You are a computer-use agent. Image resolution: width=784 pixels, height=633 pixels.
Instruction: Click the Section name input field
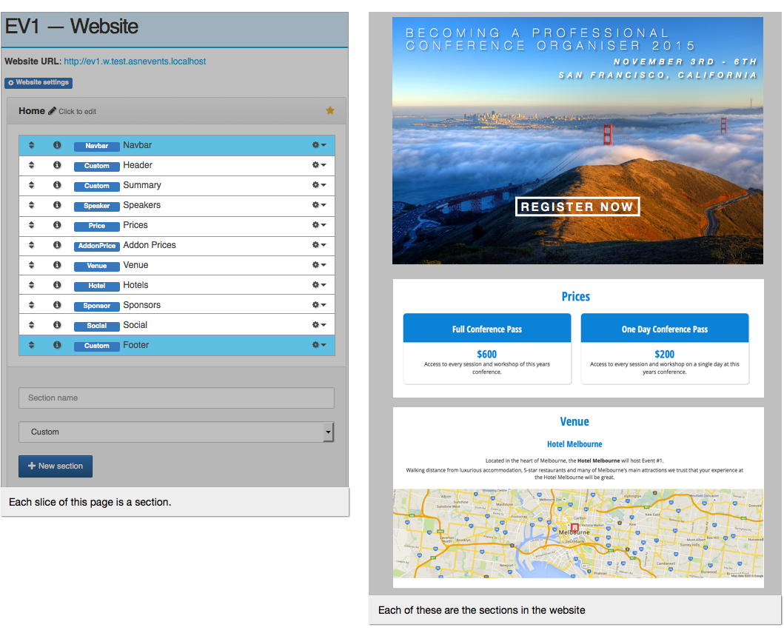(x=176, y=398)
